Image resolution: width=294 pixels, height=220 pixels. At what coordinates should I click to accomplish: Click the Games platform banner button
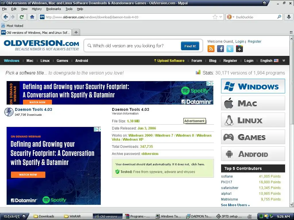click(253, 137)
